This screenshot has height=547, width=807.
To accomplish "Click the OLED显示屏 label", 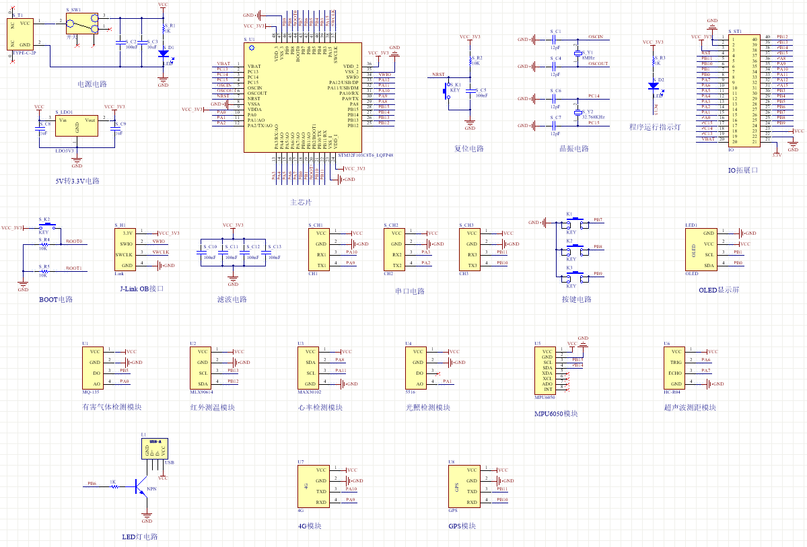I will [718, 290].
